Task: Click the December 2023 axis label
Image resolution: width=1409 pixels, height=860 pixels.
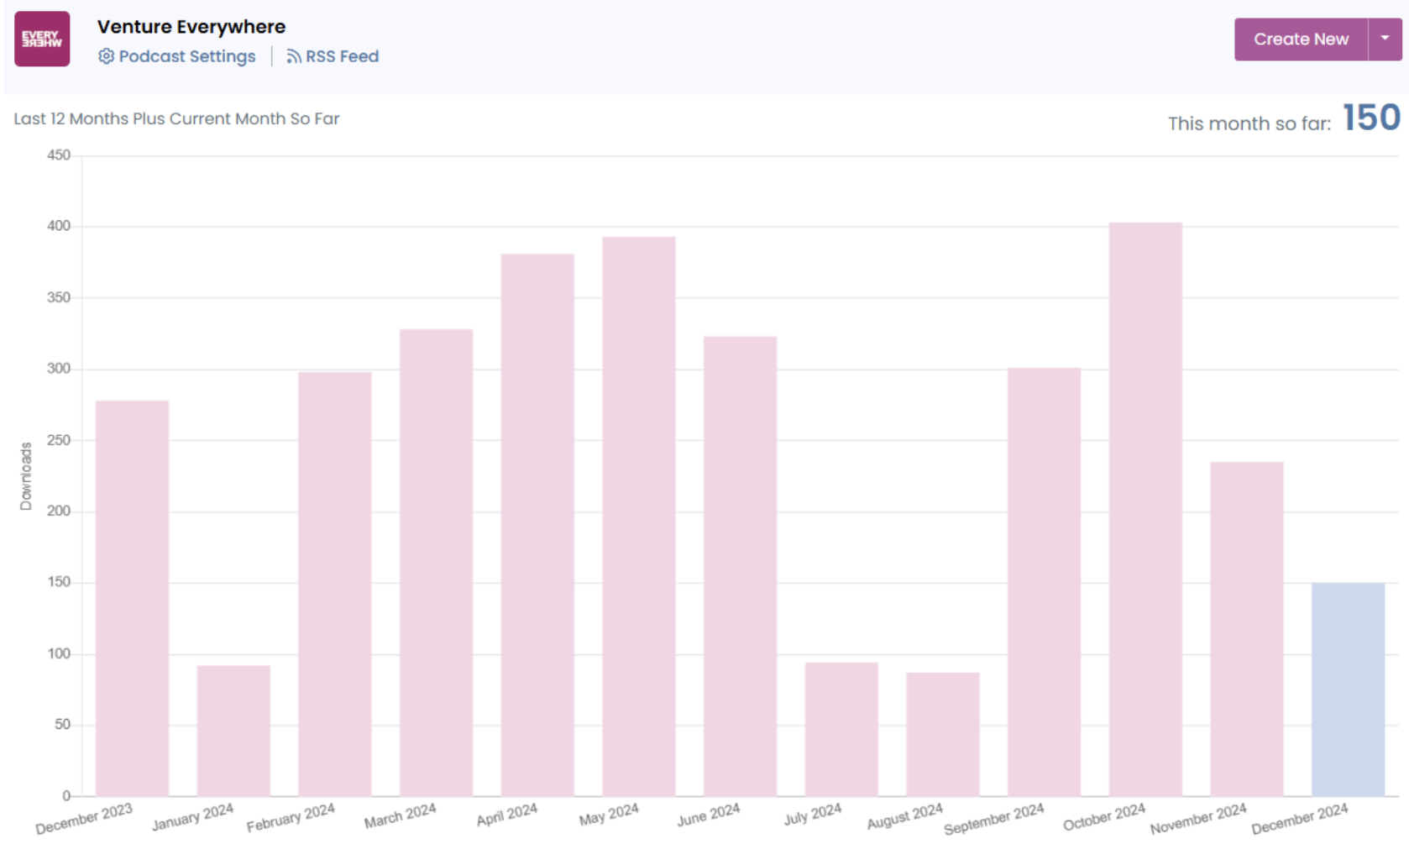Action: point(84,819)
